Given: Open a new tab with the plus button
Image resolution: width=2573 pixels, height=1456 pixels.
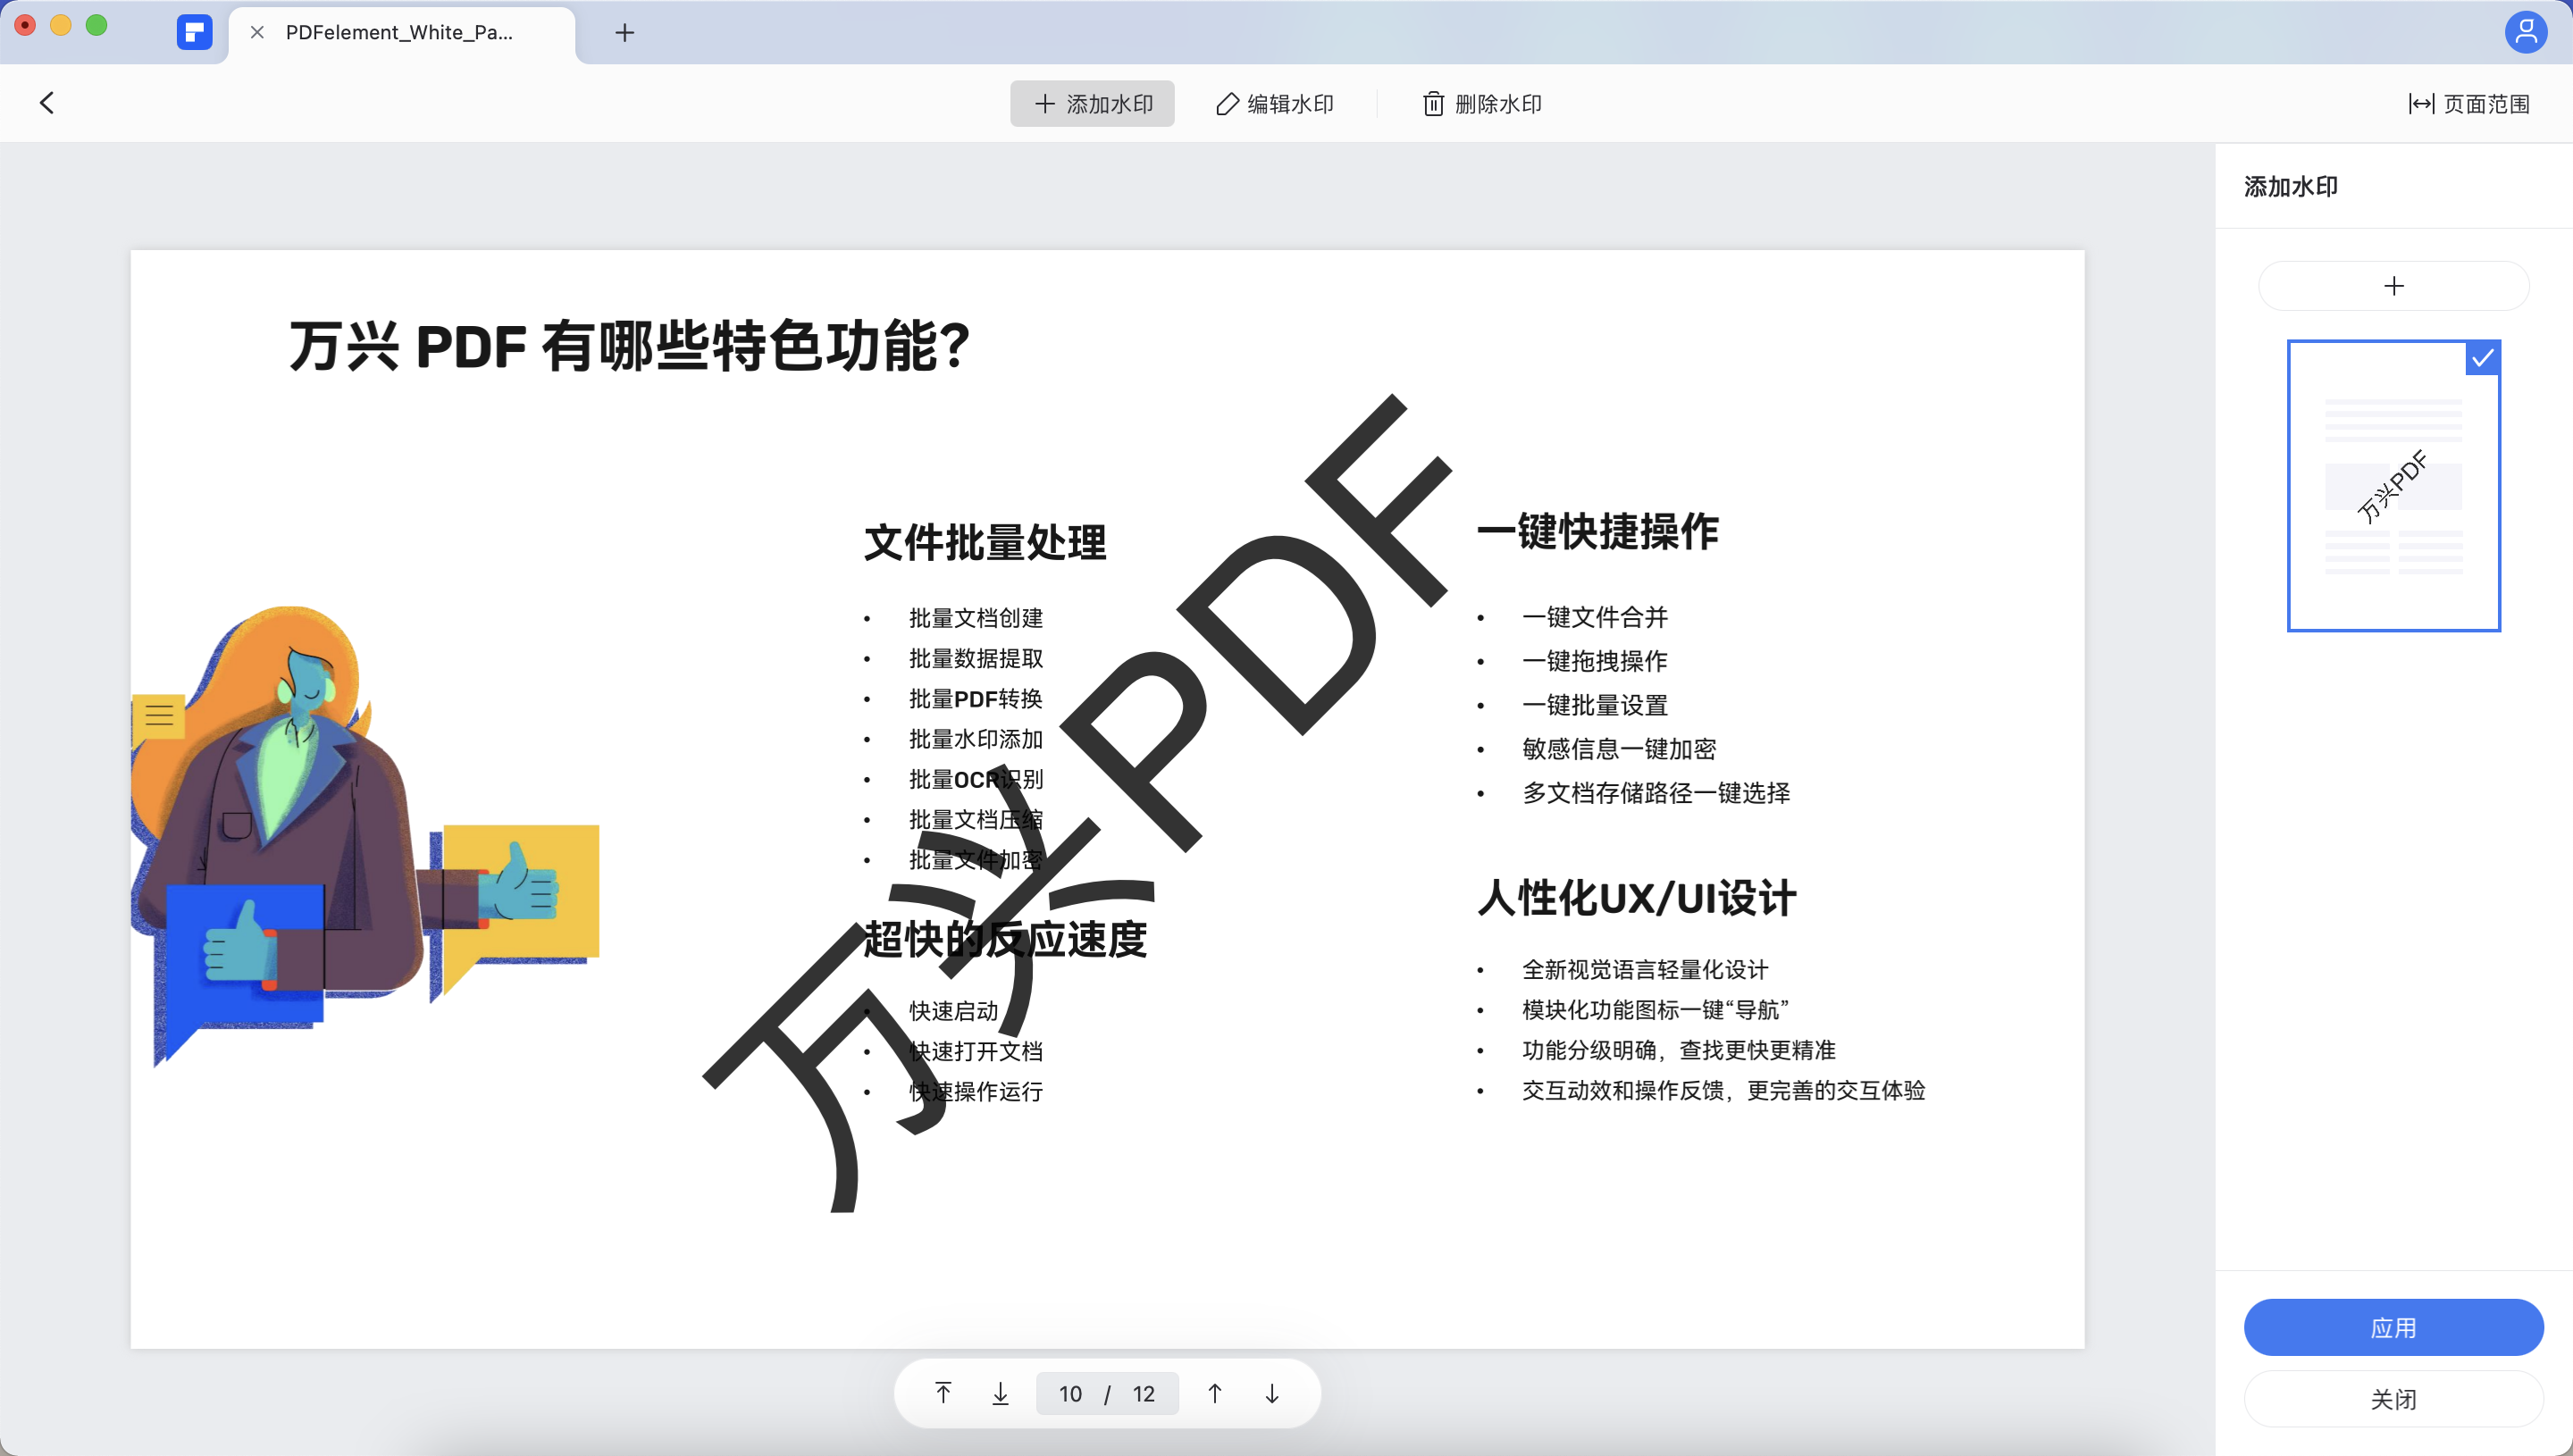Looking at the screenshot, I should coord(625,33).
